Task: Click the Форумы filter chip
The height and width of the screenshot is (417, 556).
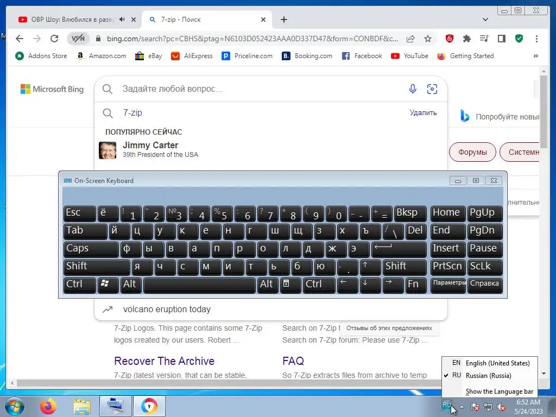Action: 472,152
